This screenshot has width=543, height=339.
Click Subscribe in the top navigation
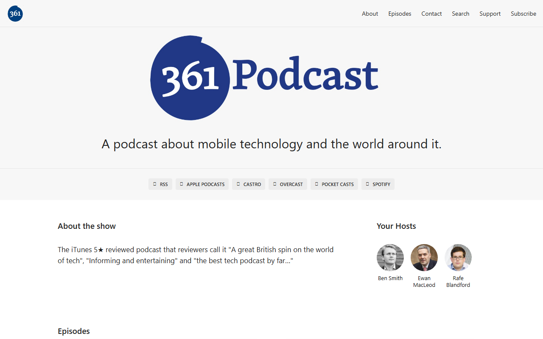pos(523,14)
